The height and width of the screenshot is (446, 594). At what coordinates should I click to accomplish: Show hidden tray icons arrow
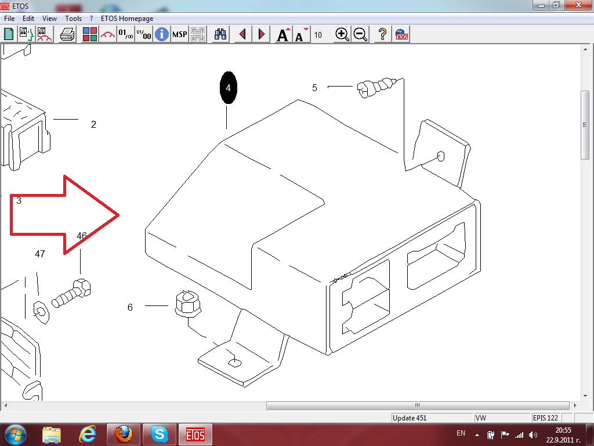(477, 434)
